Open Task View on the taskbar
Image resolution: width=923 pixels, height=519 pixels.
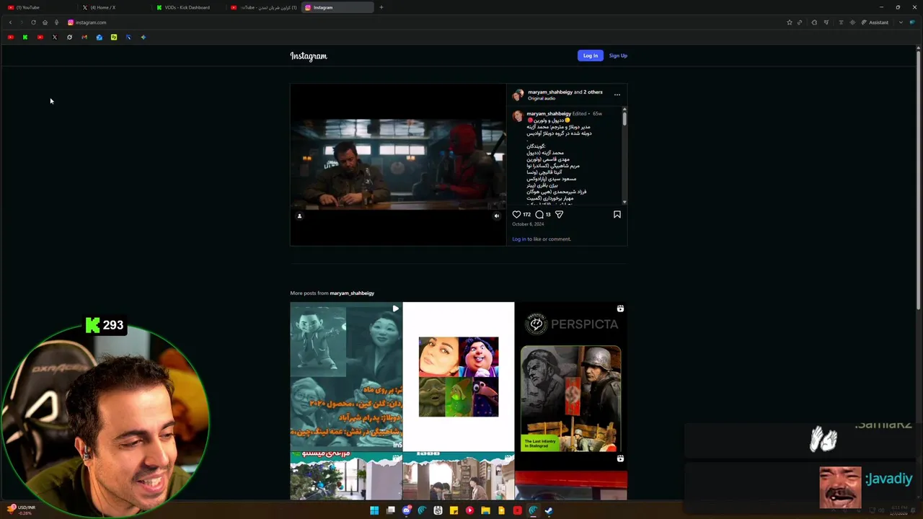click(390, 510)
